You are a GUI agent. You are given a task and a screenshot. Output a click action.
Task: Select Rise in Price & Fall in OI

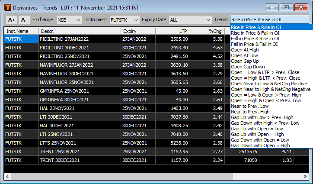coord(271,33)
